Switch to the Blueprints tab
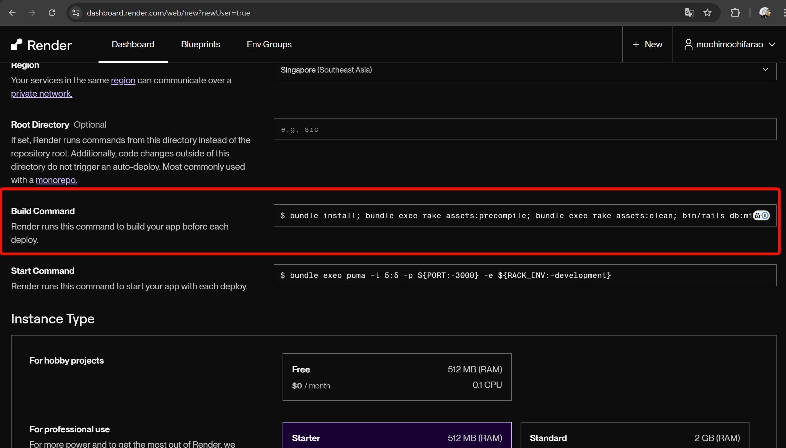Viewport: 786px width, 448px height. (200, 44)
